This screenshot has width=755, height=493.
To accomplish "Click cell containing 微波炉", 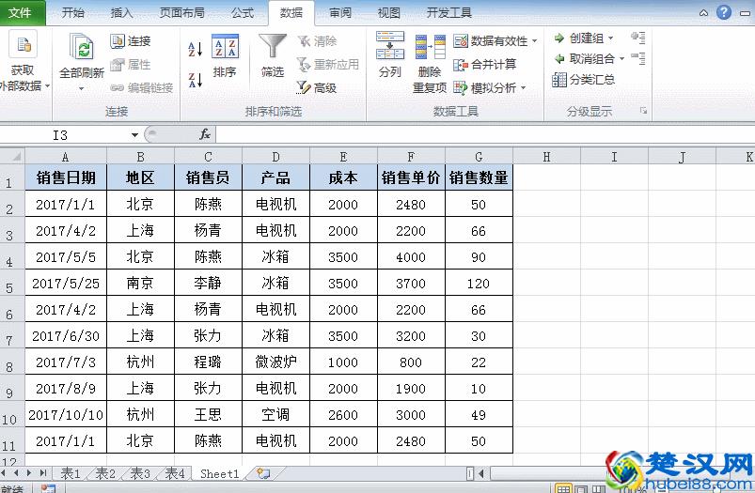I will [x=275, y=362].
